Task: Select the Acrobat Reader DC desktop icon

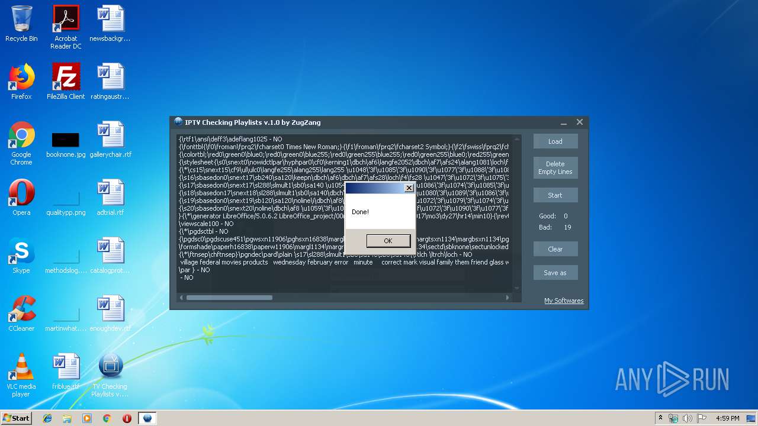Action: pos(66,28)
